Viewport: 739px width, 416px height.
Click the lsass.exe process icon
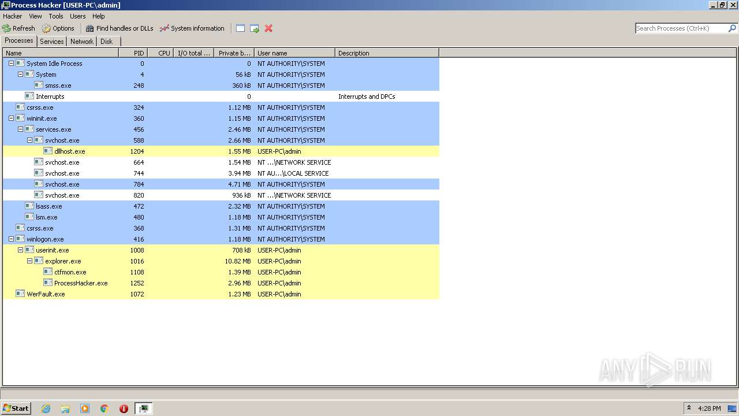[29, 206]
